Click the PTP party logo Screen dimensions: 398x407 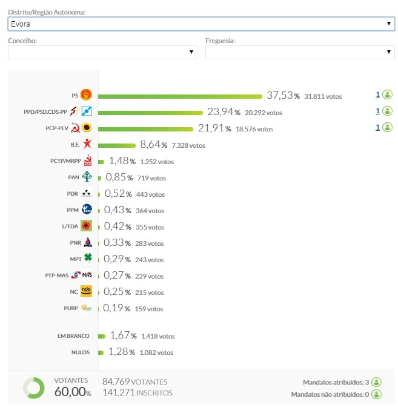click(x=76, y=275)
